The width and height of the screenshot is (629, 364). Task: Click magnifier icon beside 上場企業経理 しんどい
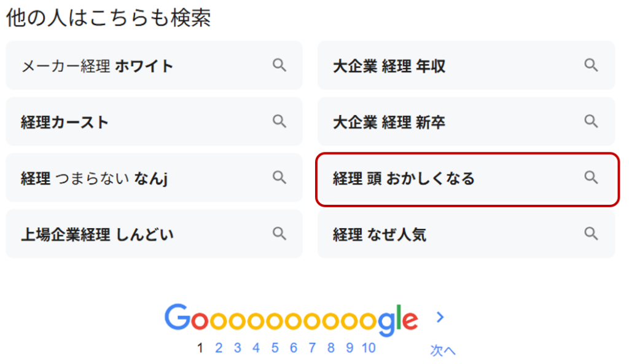click(x=279, y=234)
